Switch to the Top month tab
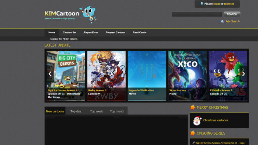258x145 pixels. (117, 111)
